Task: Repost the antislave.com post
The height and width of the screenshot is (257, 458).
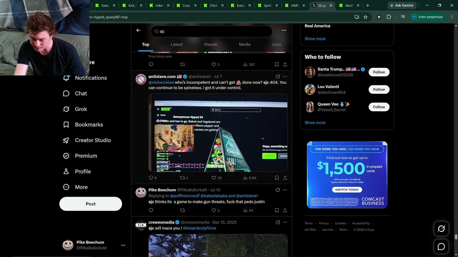Action: click(182, 178)
